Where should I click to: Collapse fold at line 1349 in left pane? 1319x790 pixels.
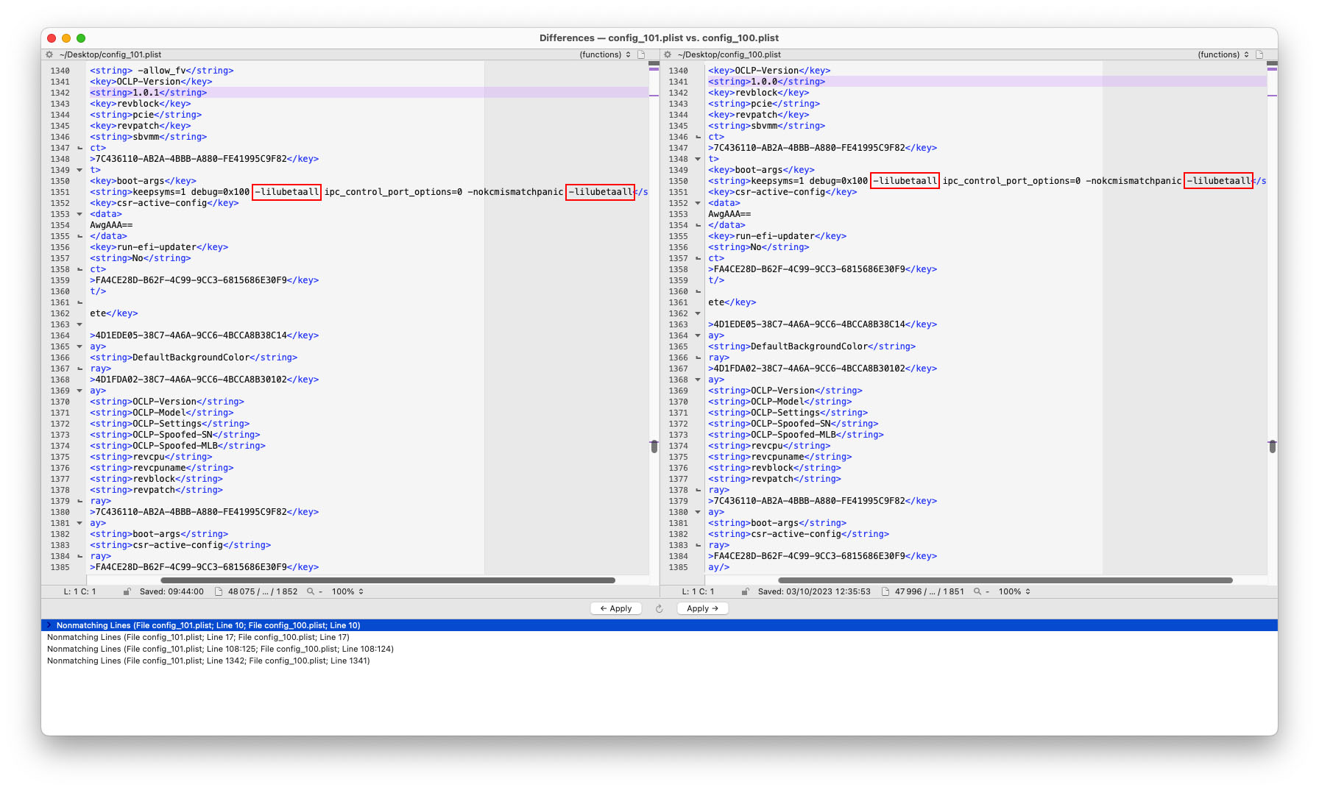click(x=79, y=170)
